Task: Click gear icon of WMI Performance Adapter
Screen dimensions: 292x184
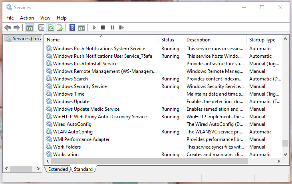Action: click(x=49, y=139)
